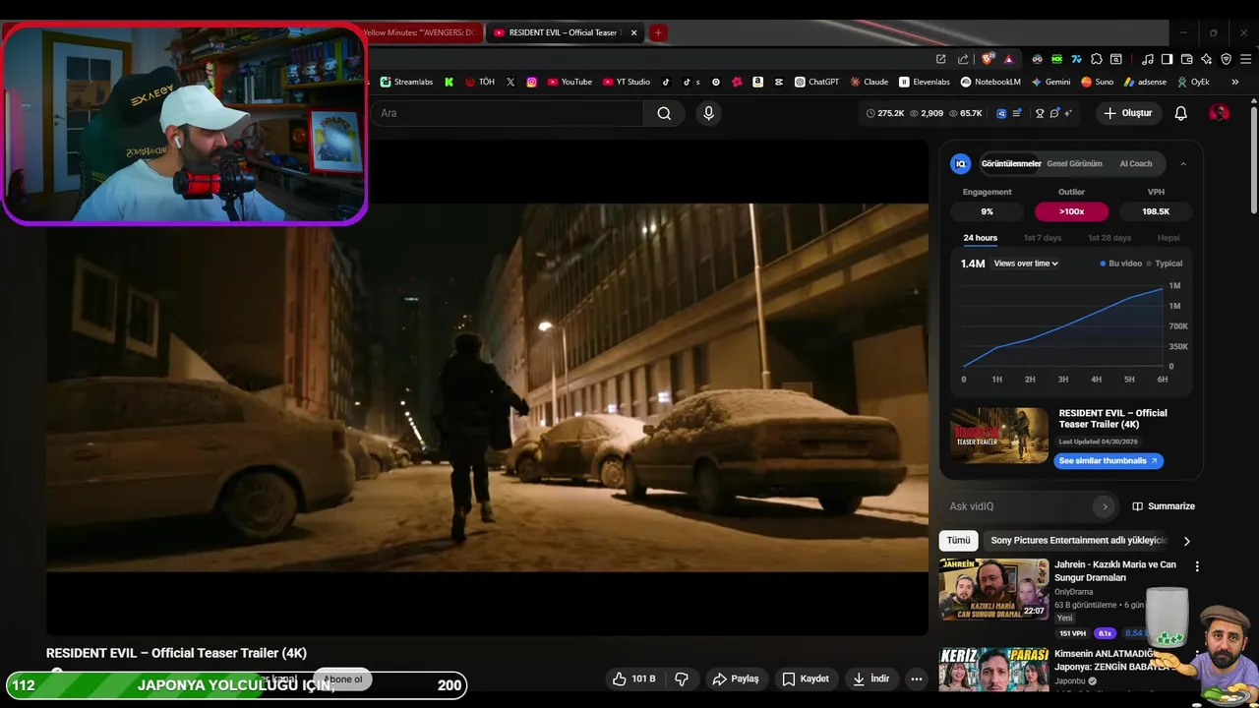The image size is (1259, 708).
Task: Focus the Ara search field
Action: click(507, 113)
